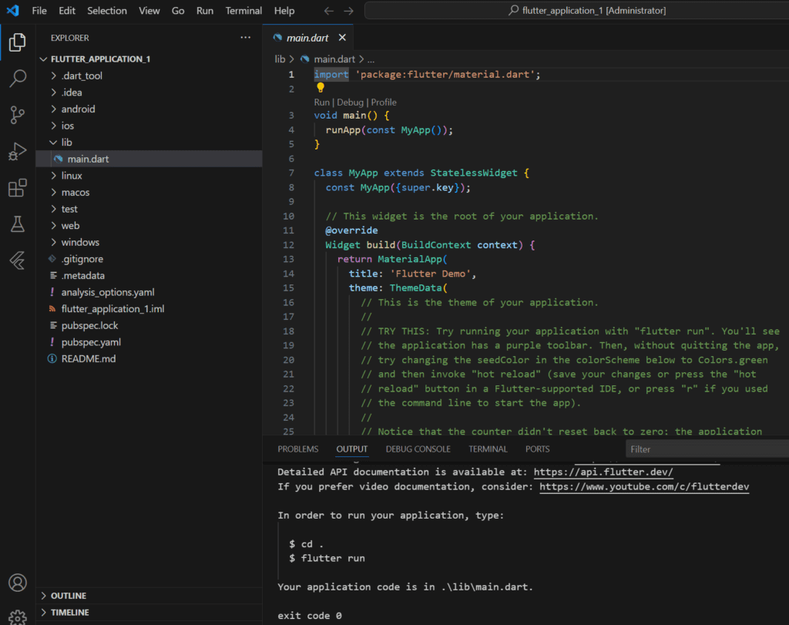The height and width of the screenshot is (625, 789).
Task: Click the lightbulb code action icon
Action: tap(321, 88)
